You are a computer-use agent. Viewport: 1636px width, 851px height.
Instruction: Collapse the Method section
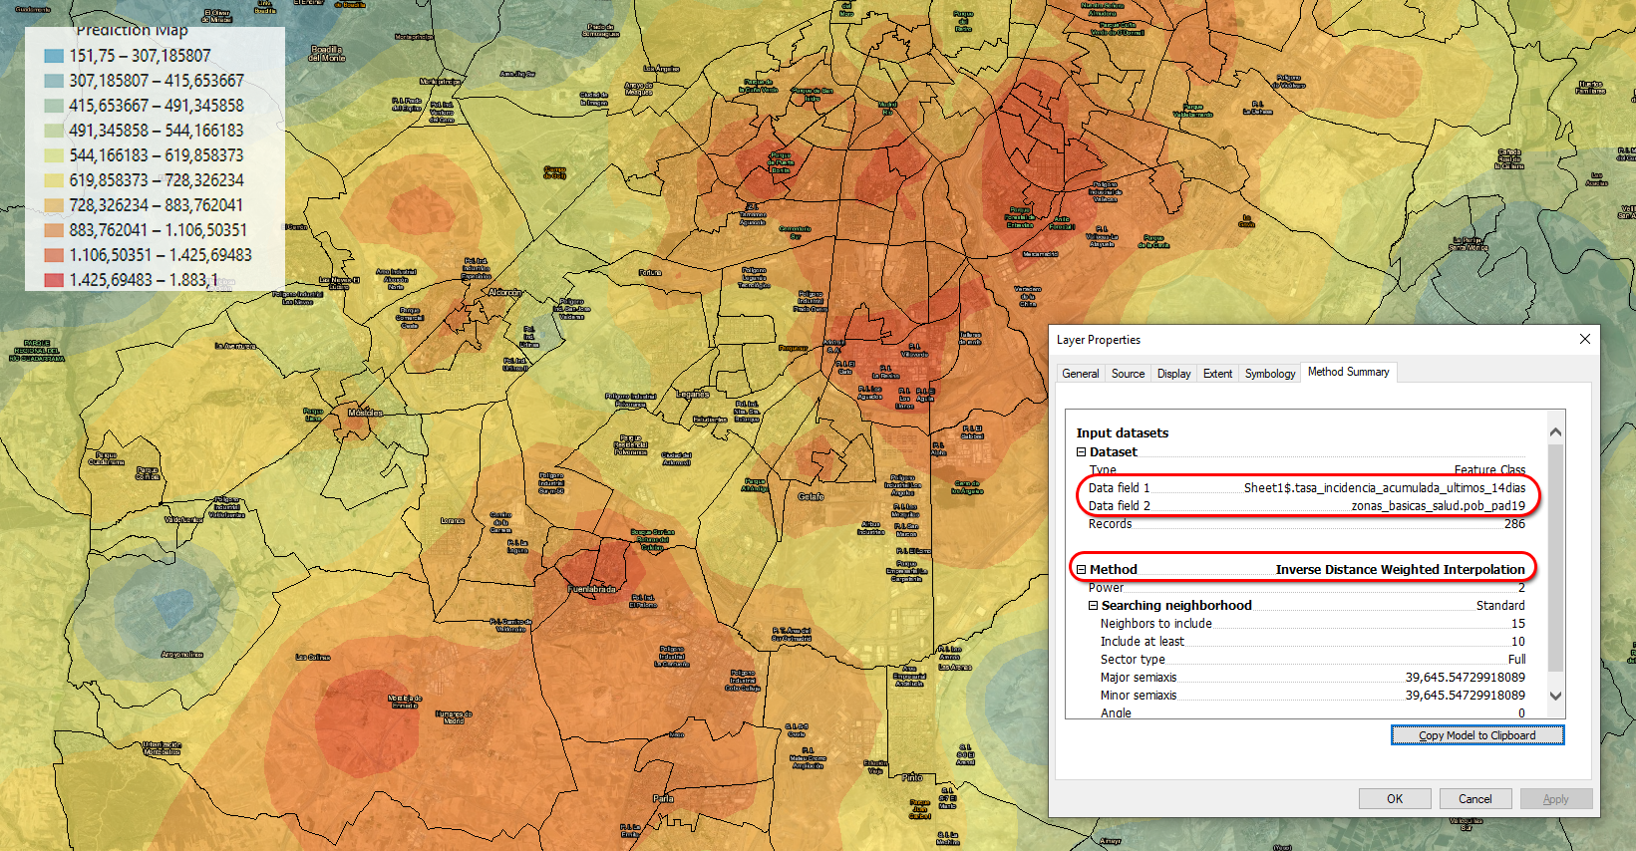1081,570
